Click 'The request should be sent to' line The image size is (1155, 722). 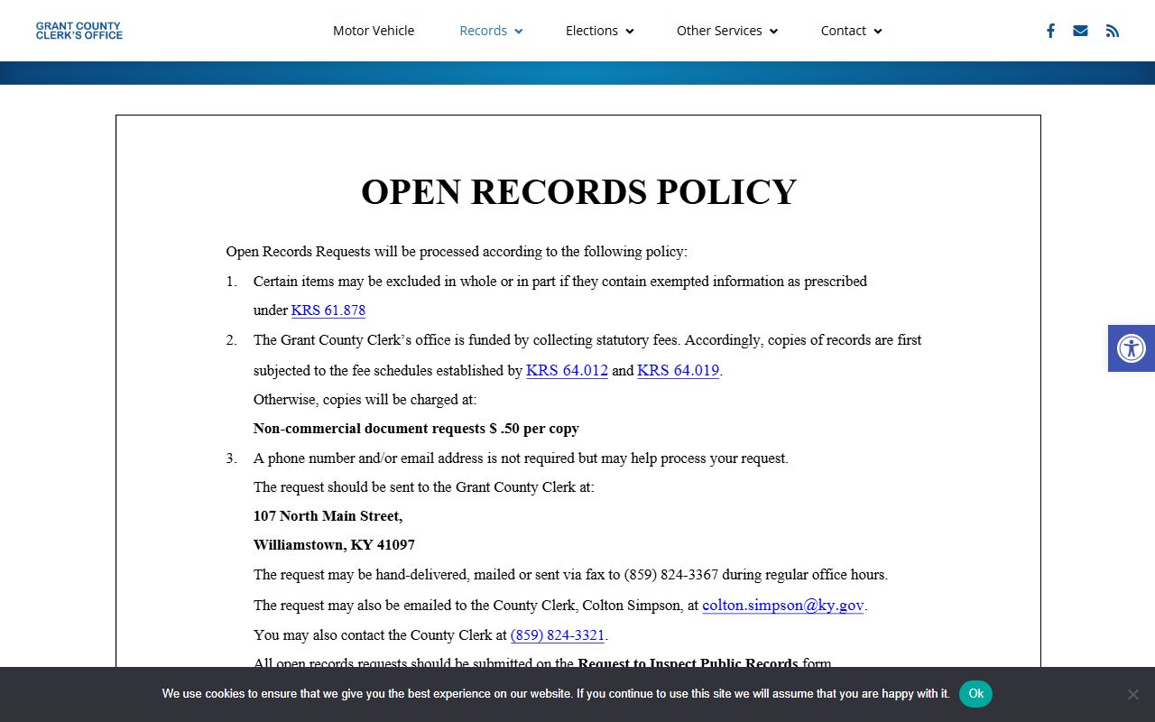pyautogui.click(x=424, y=487)
